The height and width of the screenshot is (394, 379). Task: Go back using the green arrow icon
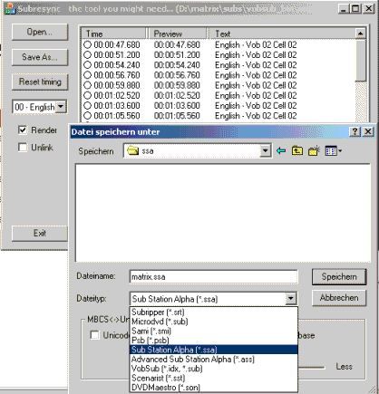[x=281, y=150]
